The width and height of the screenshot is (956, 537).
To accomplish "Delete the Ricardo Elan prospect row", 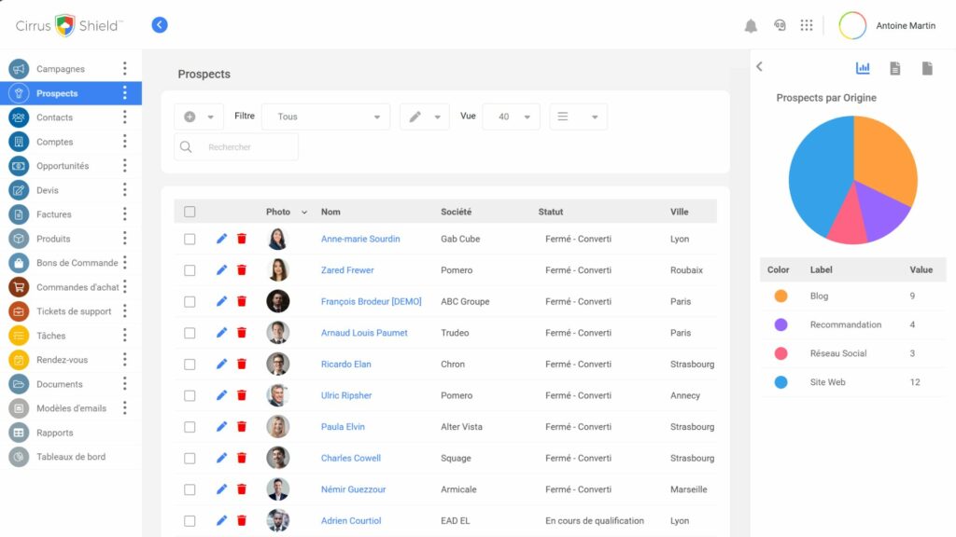I will point(242,365).
